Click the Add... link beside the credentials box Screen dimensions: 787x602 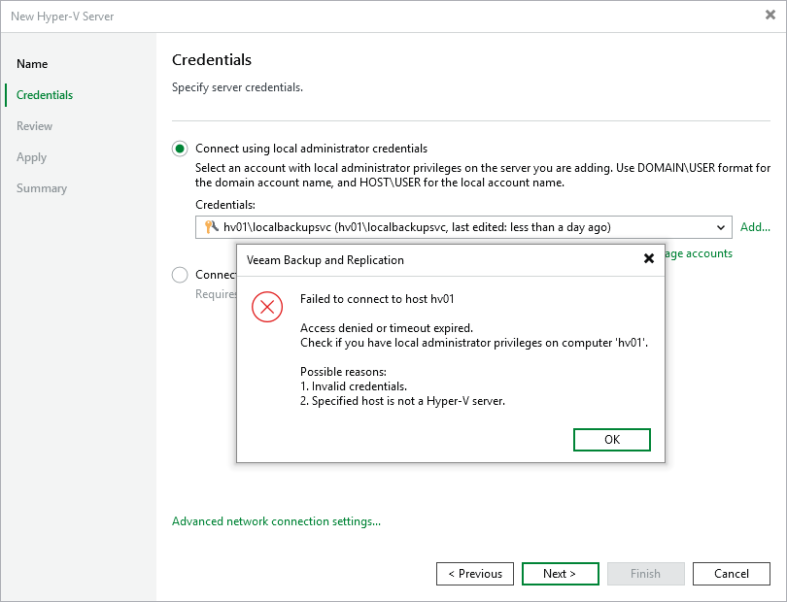click(x=755, y=226)
